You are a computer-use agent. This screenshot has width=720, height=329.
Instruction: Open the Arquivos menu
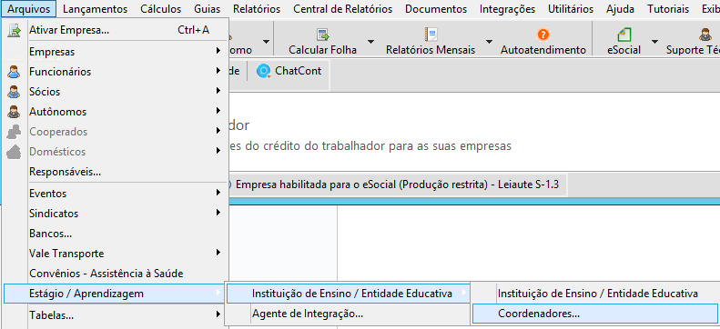pos(28,9)
